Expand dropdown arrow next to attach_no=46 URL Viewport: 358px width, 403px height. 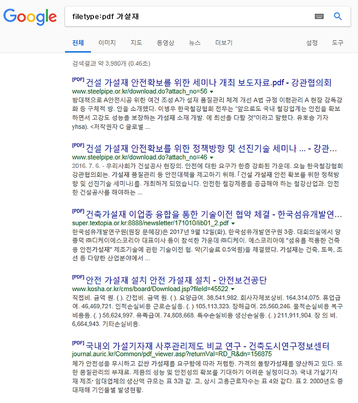[212, 158]
